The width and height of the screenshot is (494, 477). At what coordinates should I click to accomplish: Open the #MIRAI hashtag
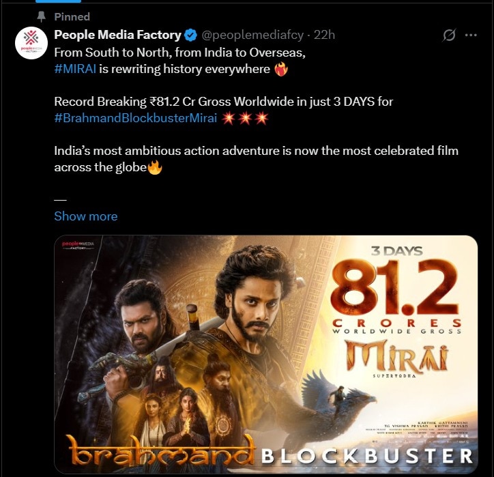(x=75, y=69)
